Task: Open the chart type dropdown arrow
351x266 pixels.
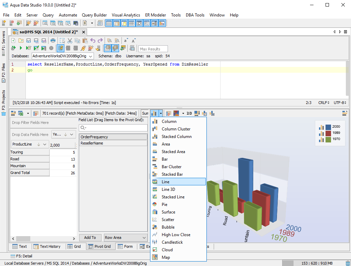Action: click(161, 113)
